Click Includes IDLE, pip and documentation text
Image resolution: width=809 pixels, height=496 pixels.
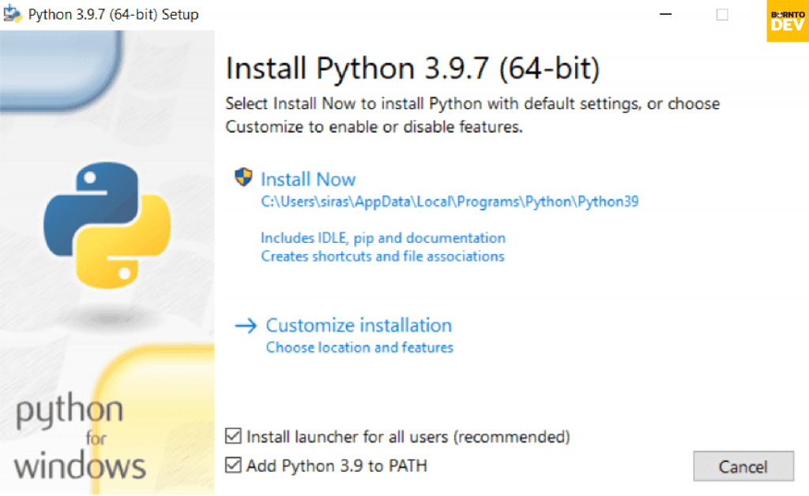(x=383, y=237)
